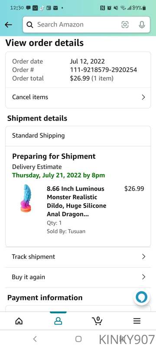The width and height of the screenshot is (156, 348).
Task: Open the camera scan icon in search
Action: (x=125, y=25)
